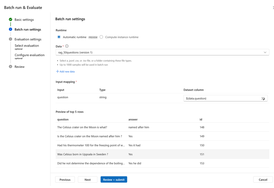This screenshot has width=274, height=188.
Task: Go to Batch run settings step
Action: click(28, 30)
